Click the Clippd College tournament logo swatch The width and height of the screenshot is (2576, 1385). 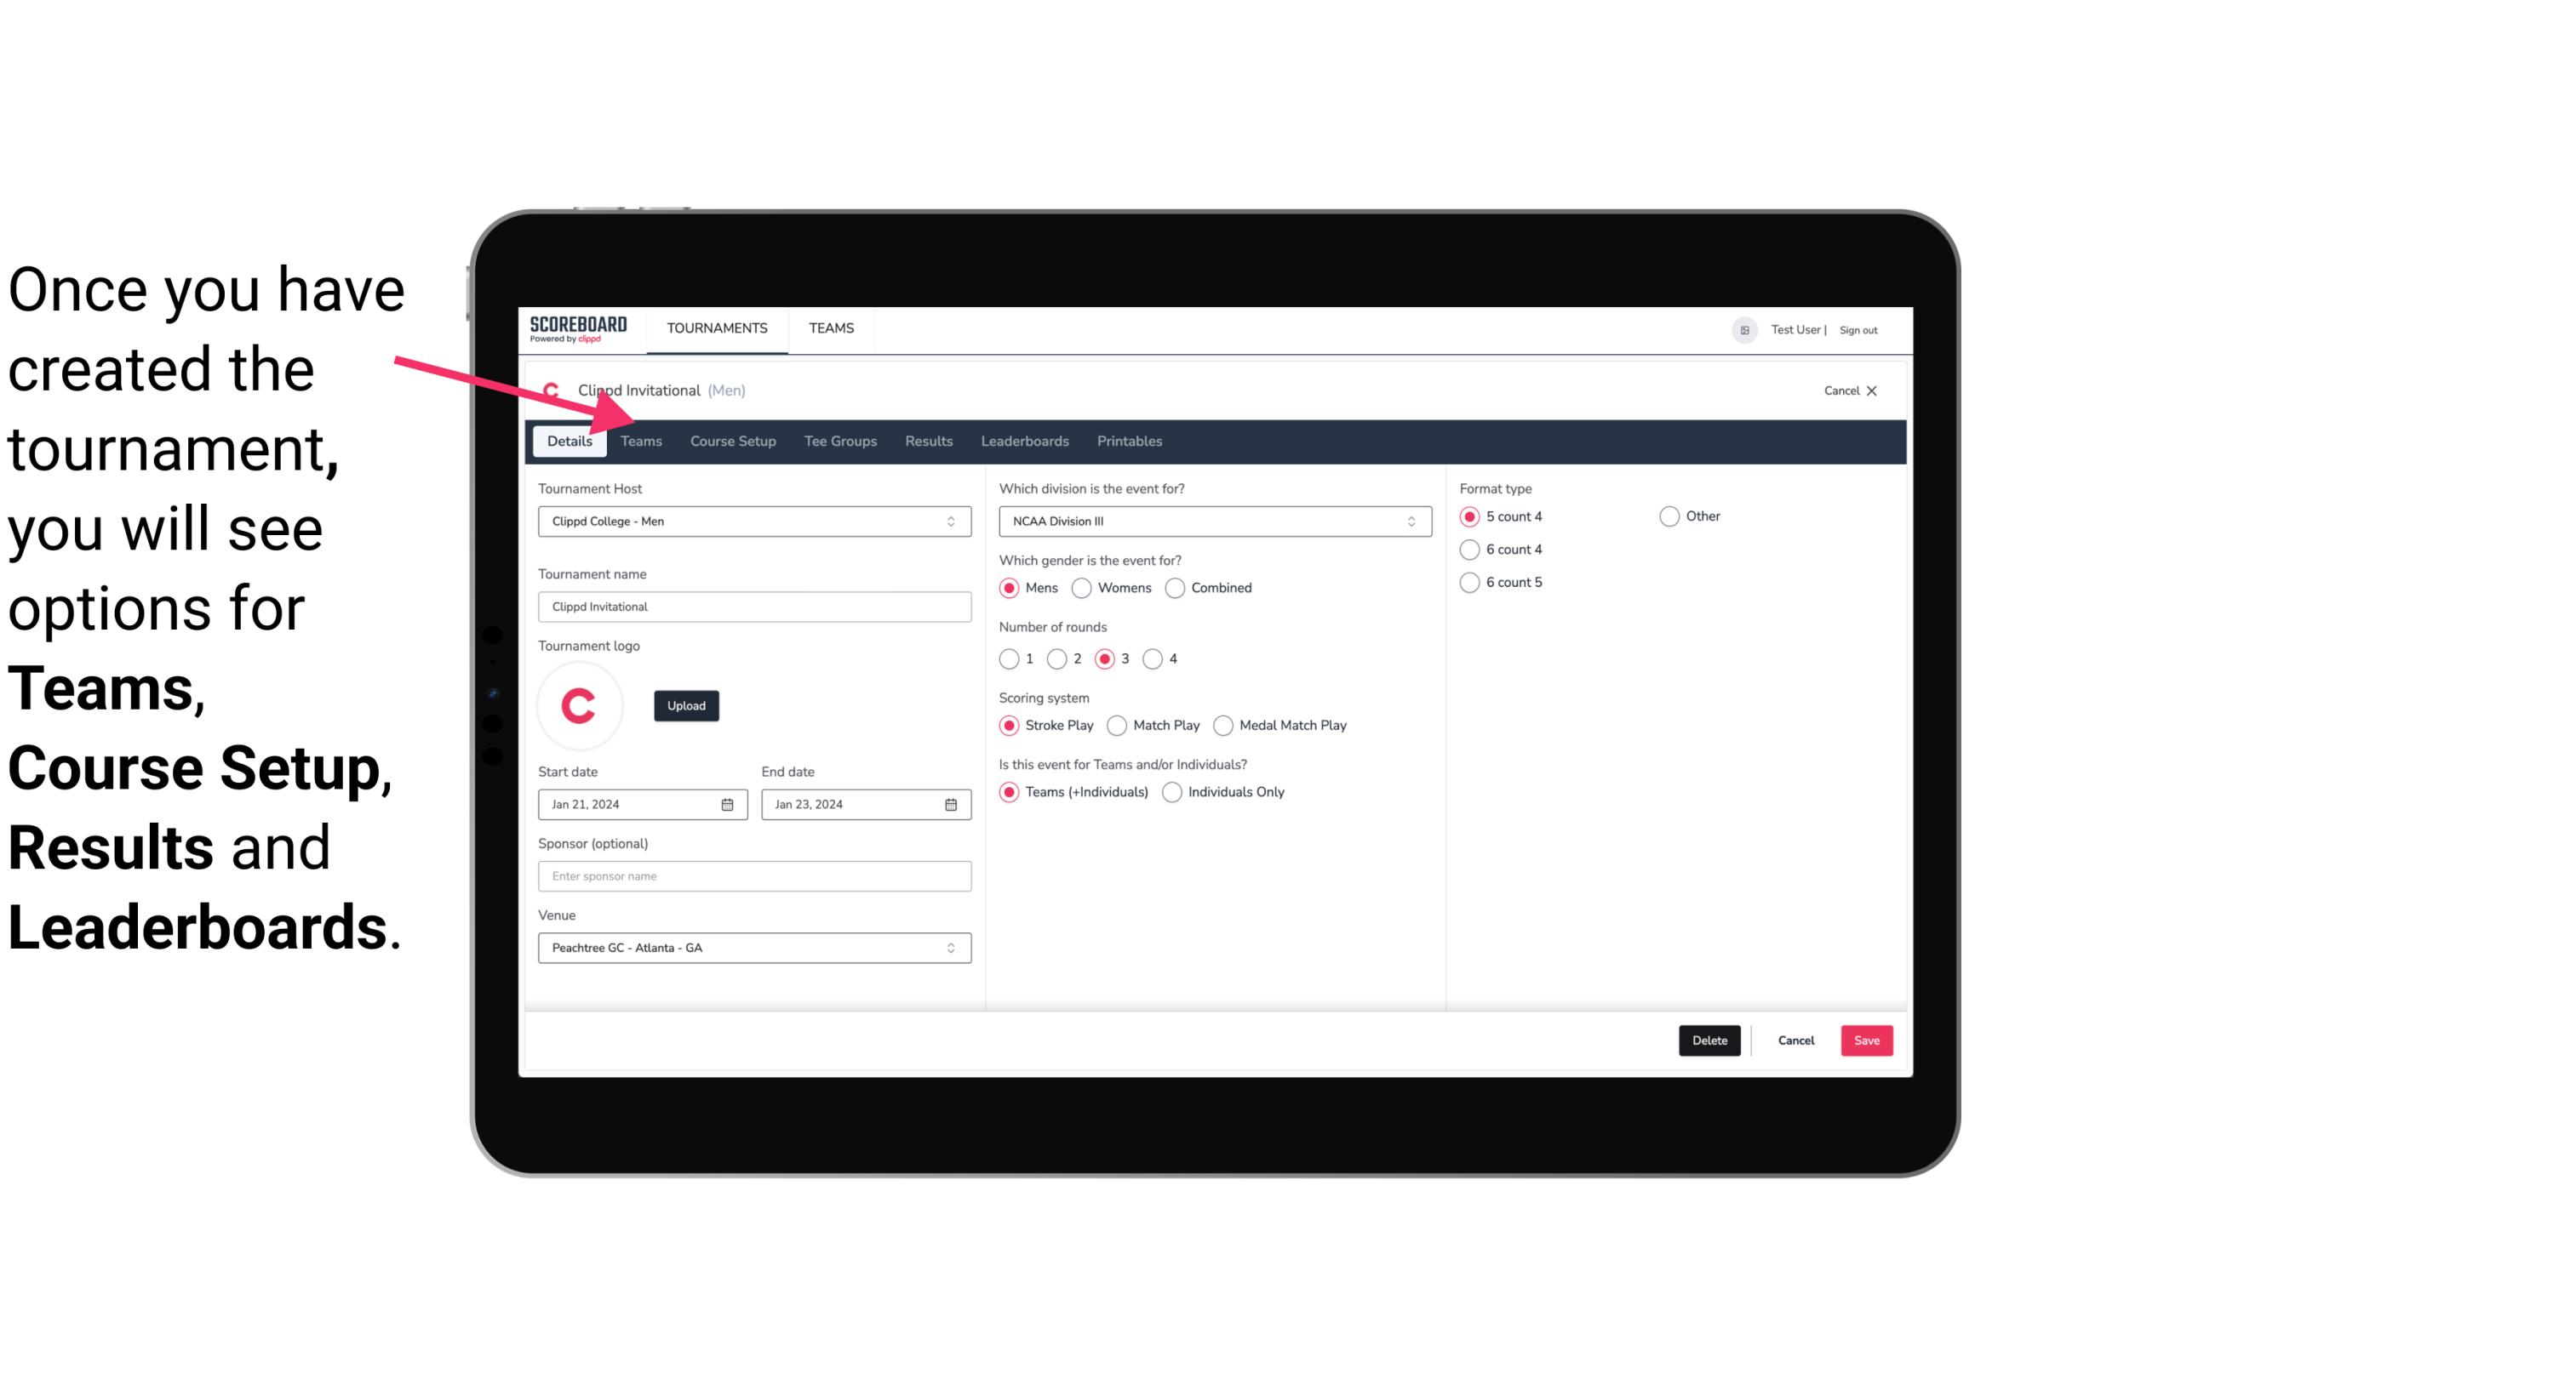click(581, 703)
